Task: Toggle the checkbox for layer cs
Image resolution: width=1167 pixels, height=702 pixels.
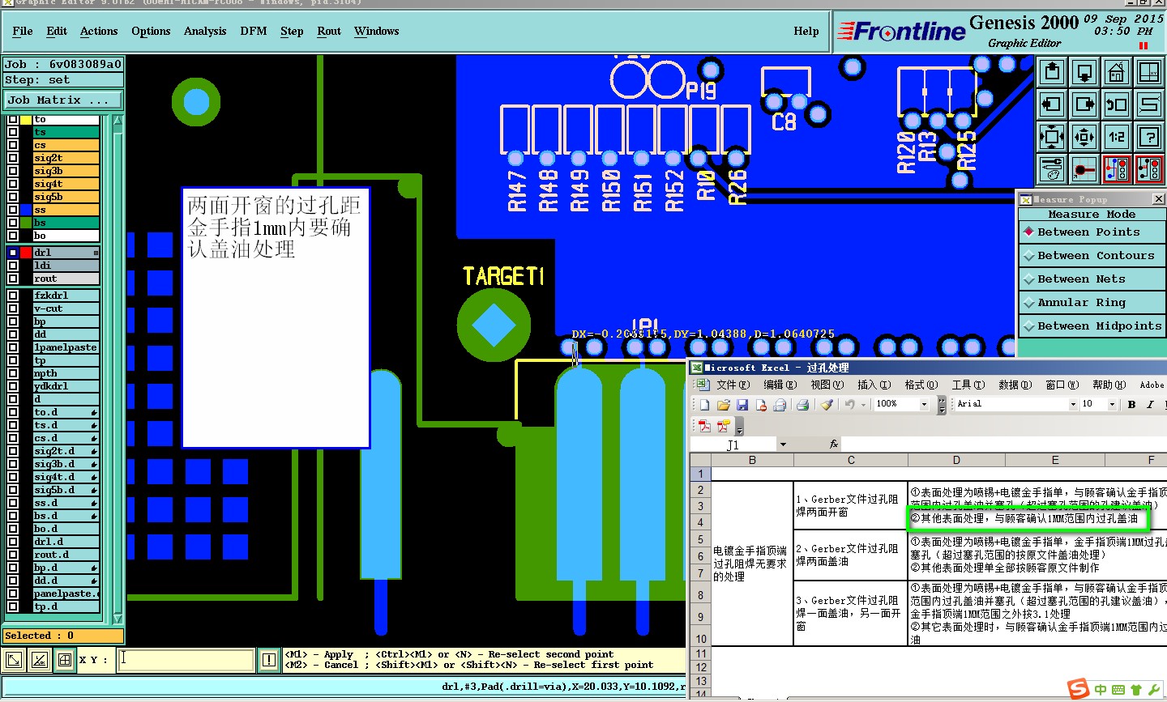Action: coord(13,145)
